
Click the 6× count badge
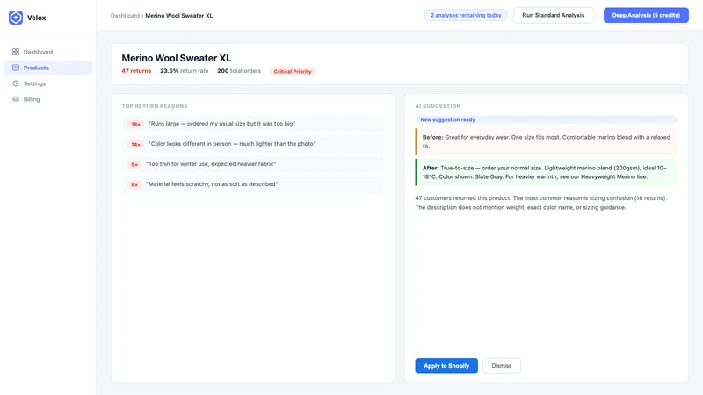coord(134,184)
